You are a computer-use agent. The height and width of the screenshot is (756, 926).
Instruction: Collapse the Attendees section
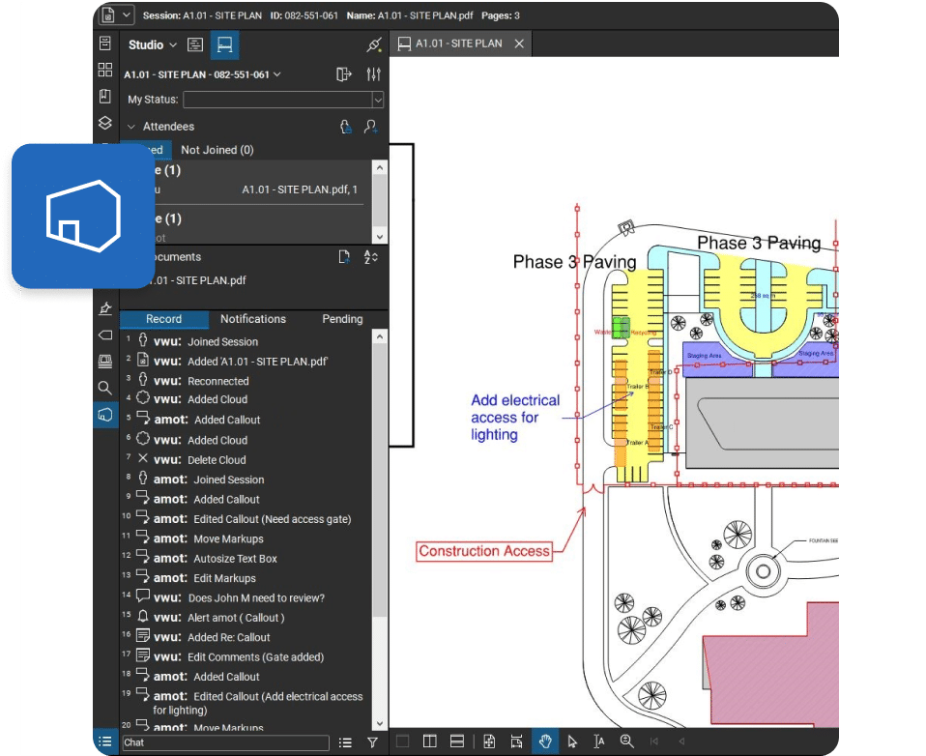coord(131,127)
